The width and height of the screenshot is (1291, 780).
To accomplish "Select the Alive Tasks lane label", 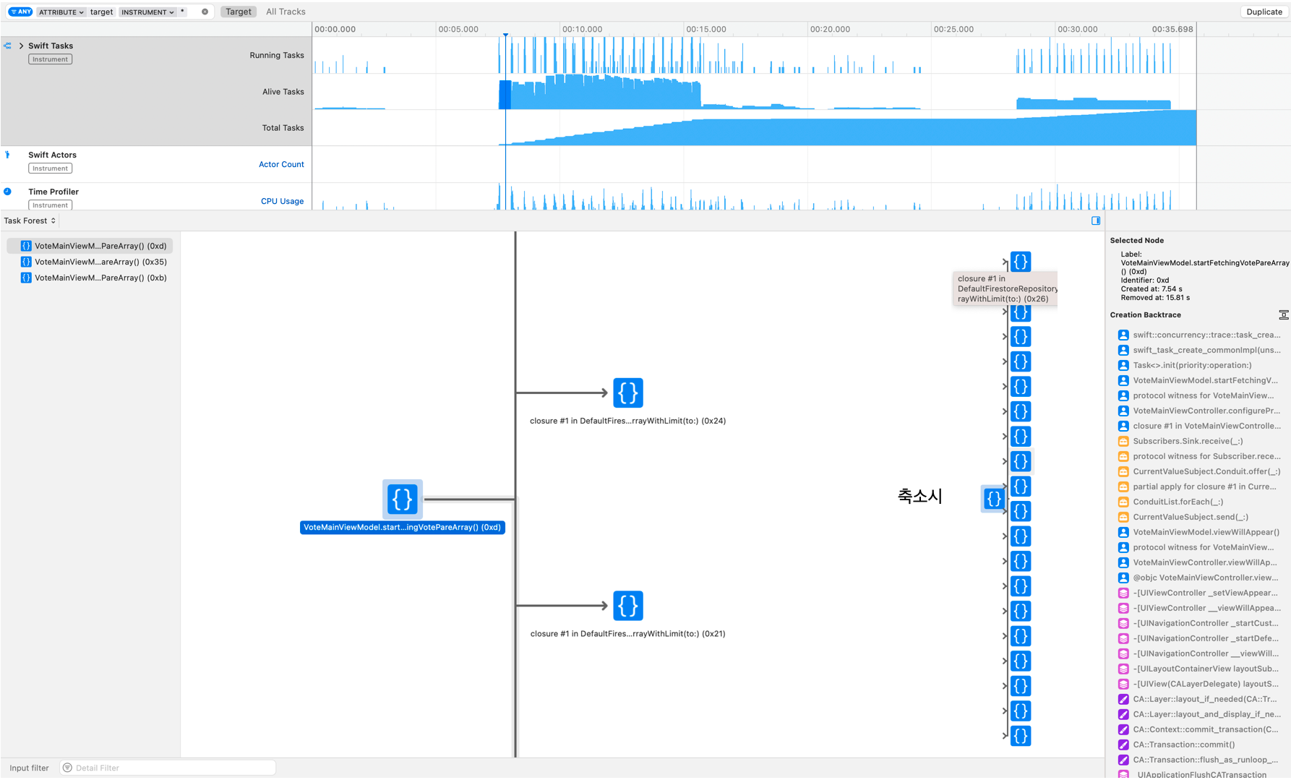I will click(x=283, y=92).
